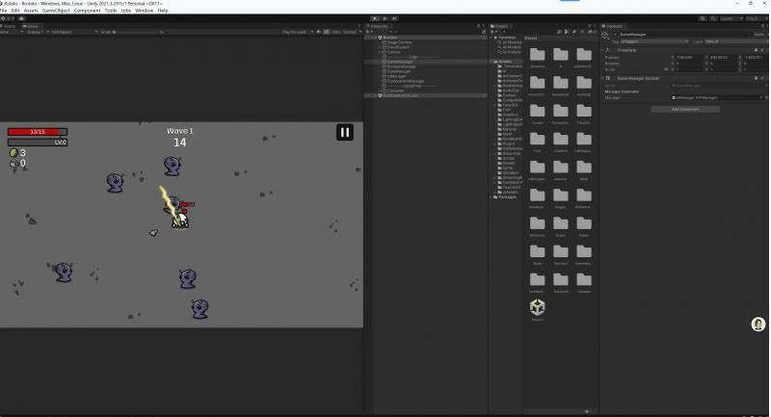This screenshot has height=417, width=771.
Task: Open the GameObject menu
Action: click(x=55, y=11)
